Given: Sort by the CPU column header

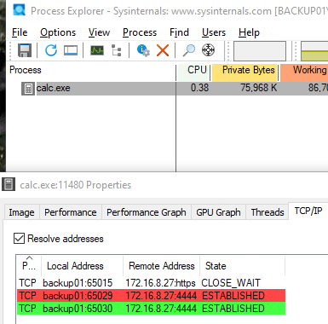Looking at the screenshot, I should [x=193, y=70].
